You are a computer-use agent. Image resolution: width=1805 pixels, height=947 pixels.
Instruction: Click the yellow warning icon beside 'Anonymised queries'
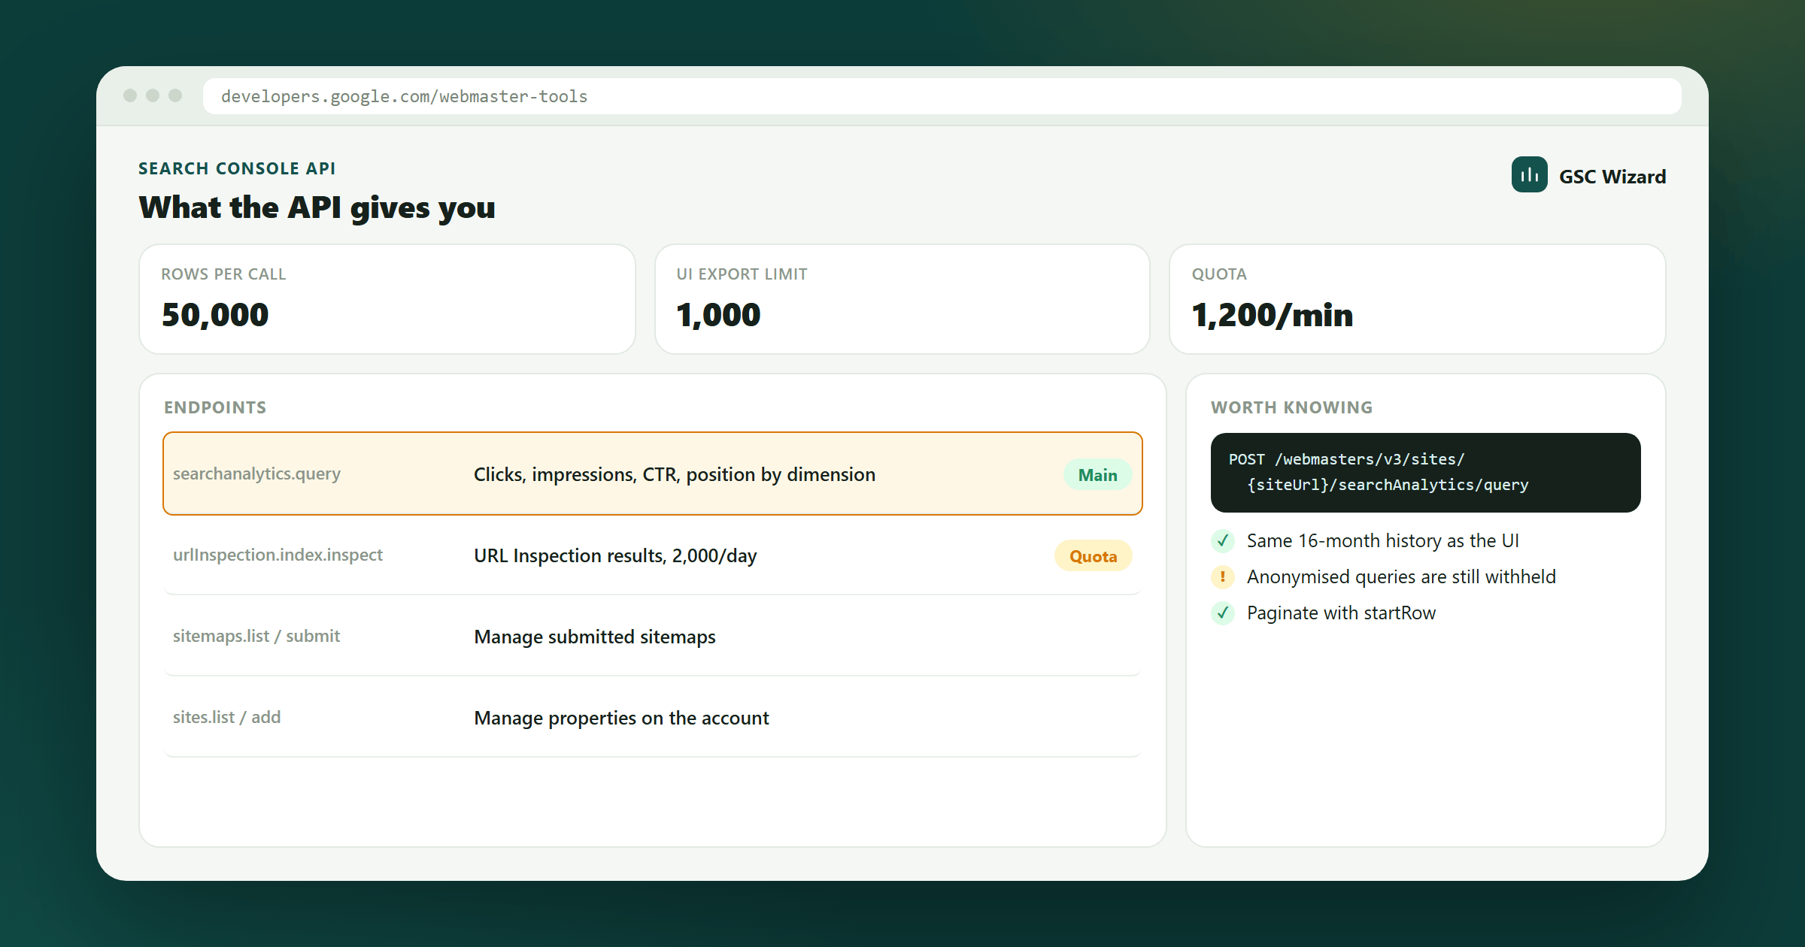coord(1223,576)
